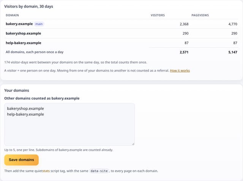Click the 'Up to 5, one per line' hint
This screenshot has height=181, width=243.
[x=58, y=150]
